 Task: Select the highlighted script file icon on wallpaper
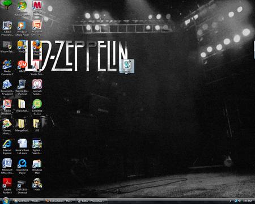[x=127, y=66]
